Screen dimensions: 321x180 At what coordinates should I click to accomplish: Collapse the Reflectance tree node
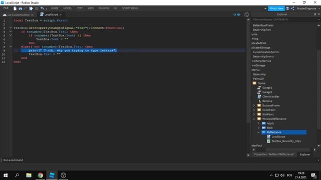tap(259, 132)
